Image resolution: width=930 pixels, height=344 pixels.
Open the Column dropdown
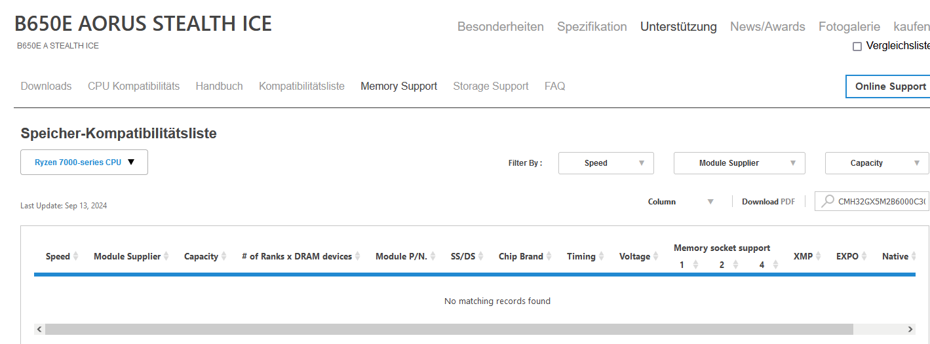tap(681, 202)
